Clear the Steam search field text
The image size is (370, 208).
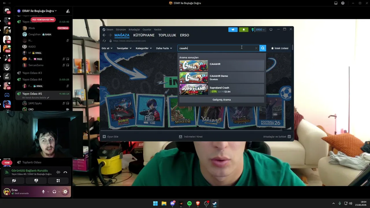(x=256, y=48)
